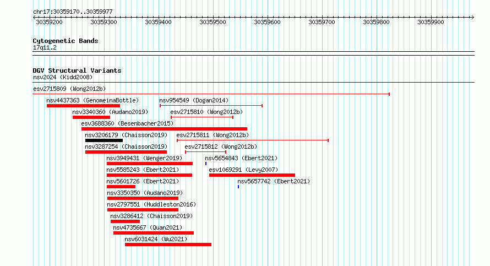490x266 pixels.
Task: Click the long red esv2715809 line
Action: [211, 94]
